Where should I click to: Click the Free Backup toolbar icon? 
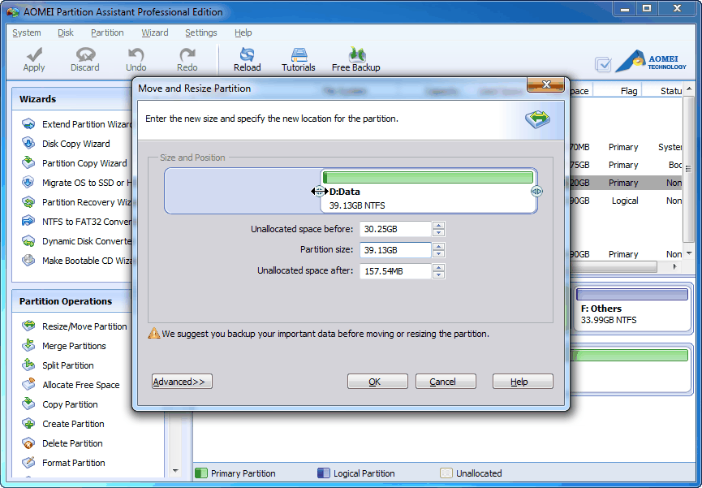356,54
